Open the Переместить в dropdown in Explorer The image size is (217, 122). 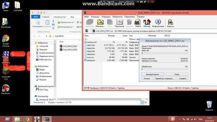(66, 22)
